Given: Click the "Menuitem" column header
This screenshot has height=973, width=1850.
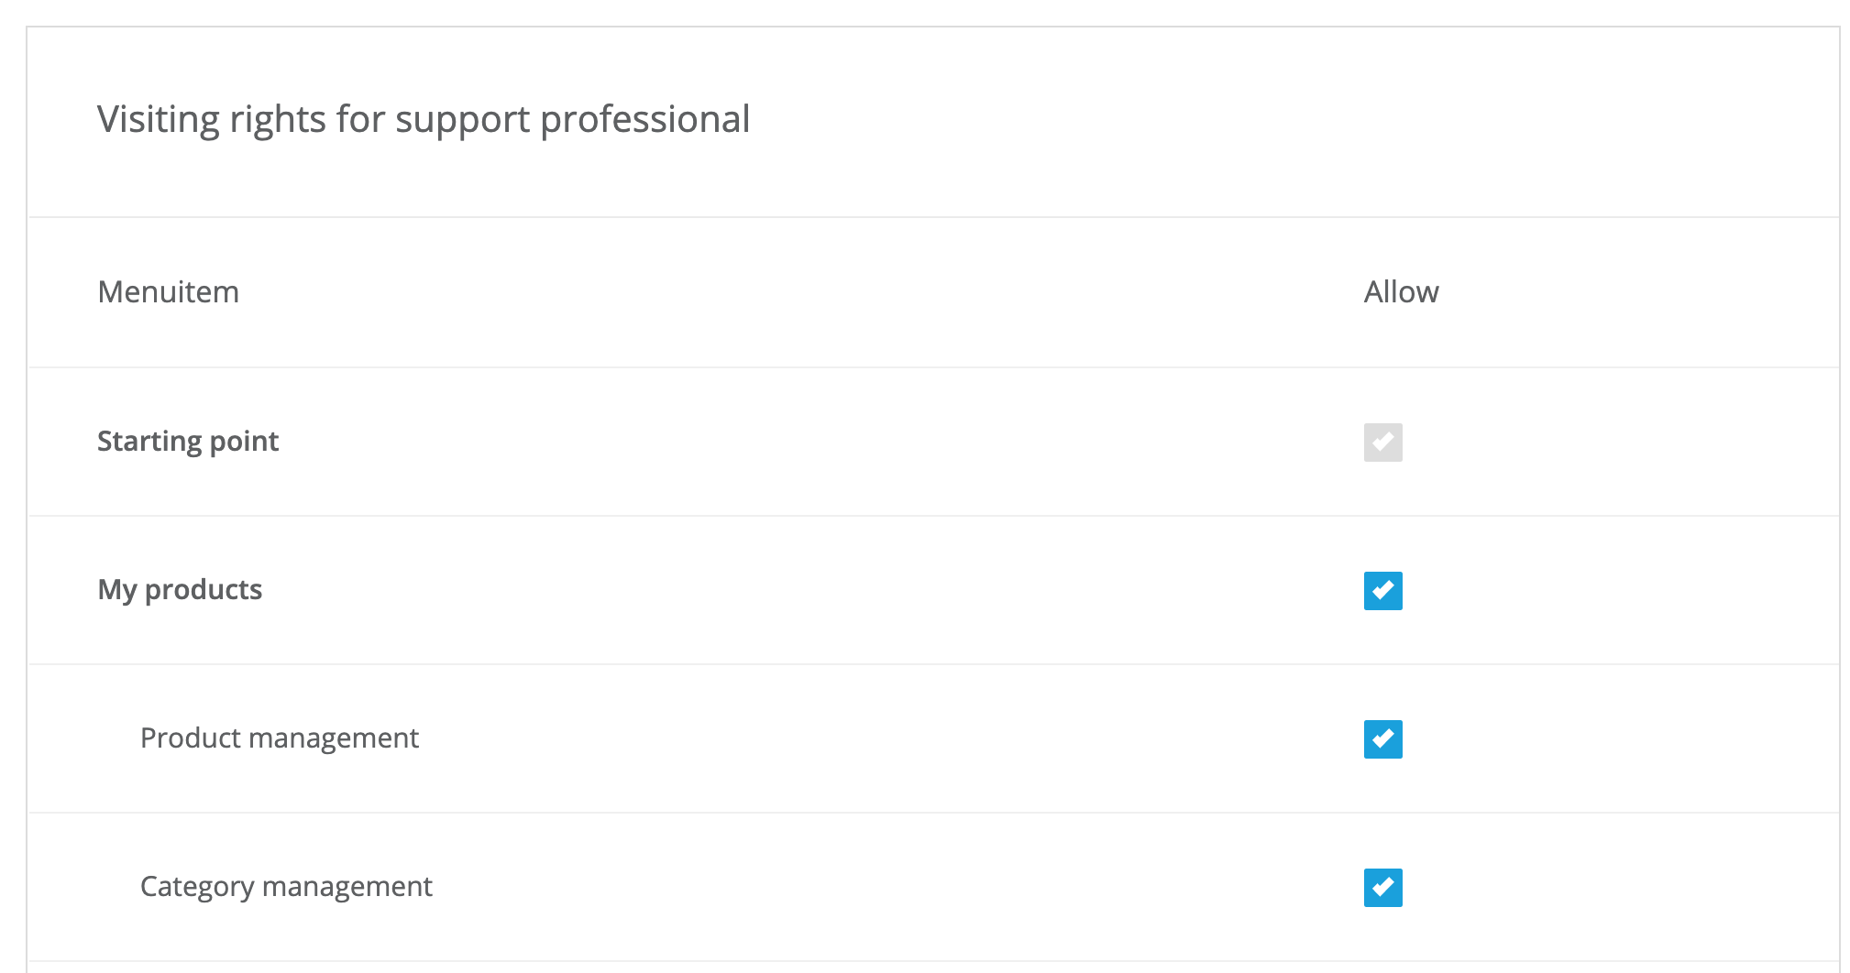Looking at the screenshot, I should point(168,292).
